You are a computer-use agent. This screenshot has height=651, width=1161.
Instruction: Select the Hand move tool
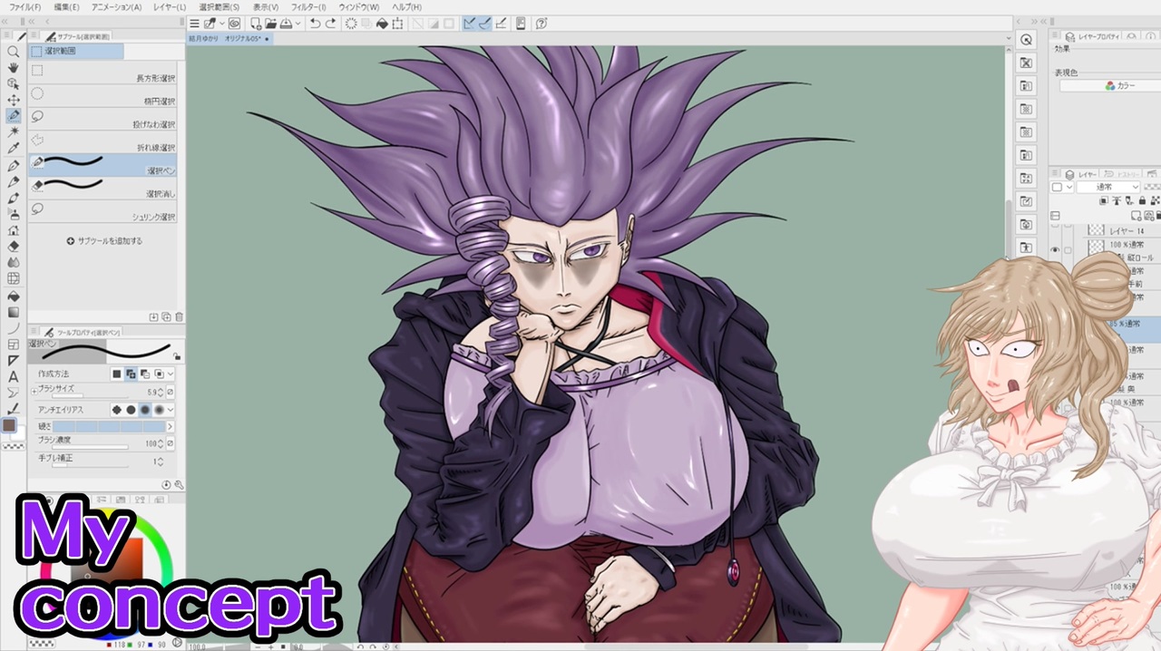coord(14,68)
